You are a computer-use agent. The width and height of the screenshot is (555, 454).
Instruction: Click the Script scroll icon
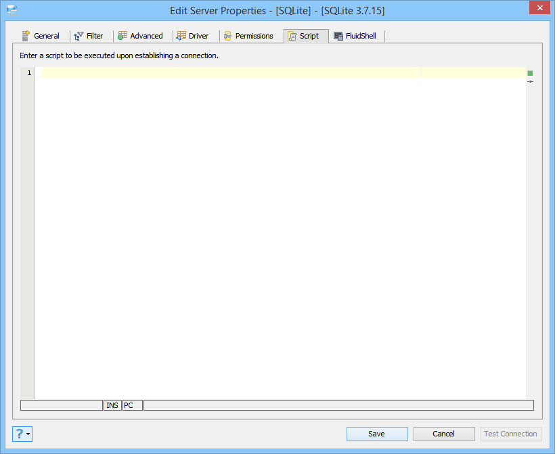(292, 36)
